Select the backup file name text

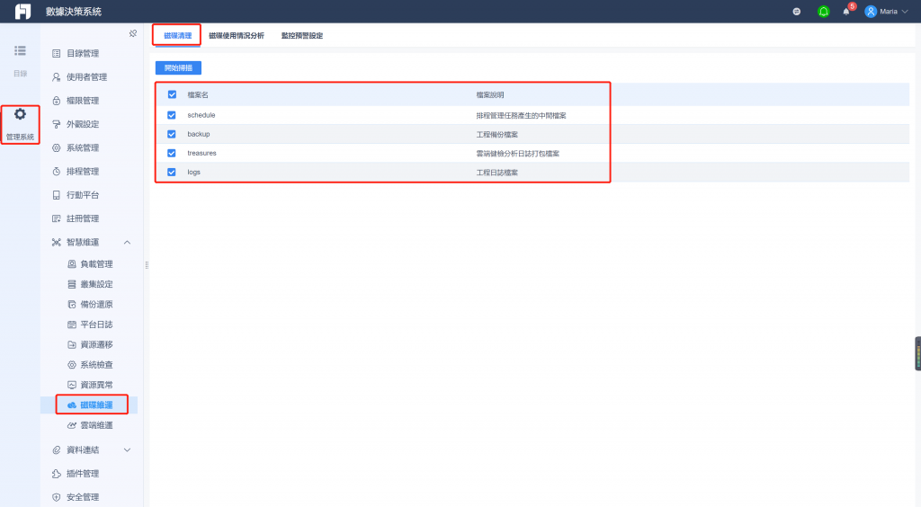pyautogui.click(x=199, y=134)
